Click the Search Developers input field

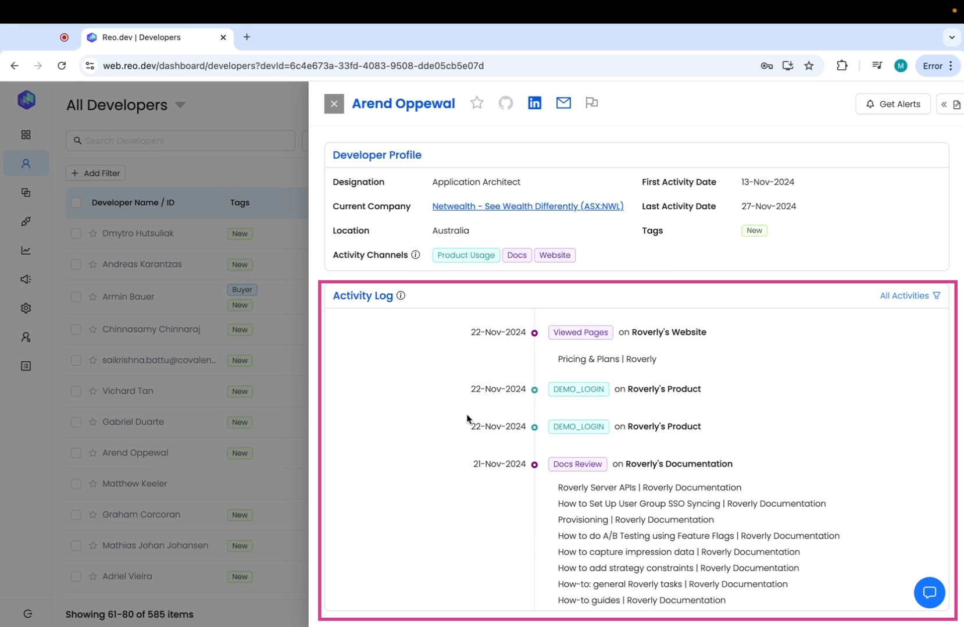tap(180, 141)
